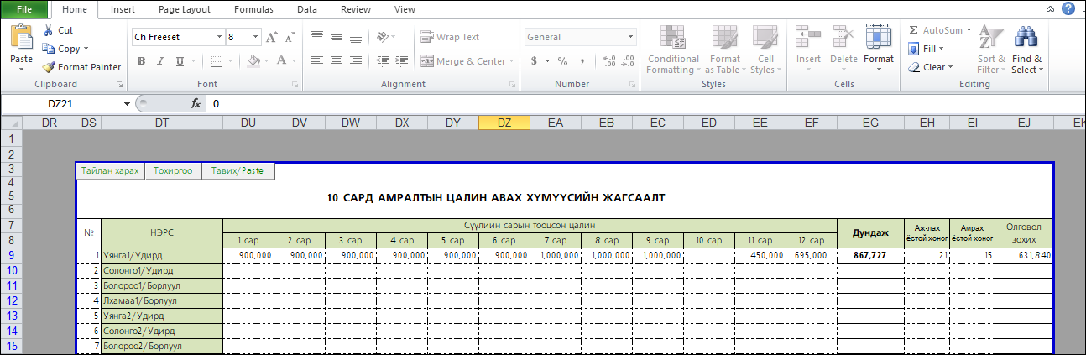This screenshot has width=1086, height=355.
Task: Click the AutoSum sigma icon
Action: [914, 30]
